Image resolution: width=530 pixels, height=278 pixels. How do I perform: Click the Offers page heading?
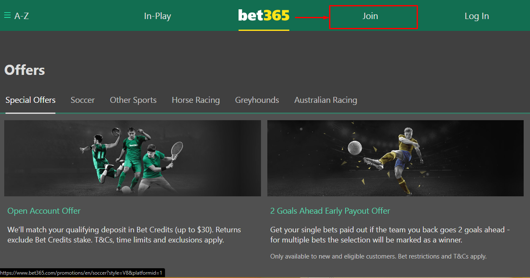pos(25,70)
